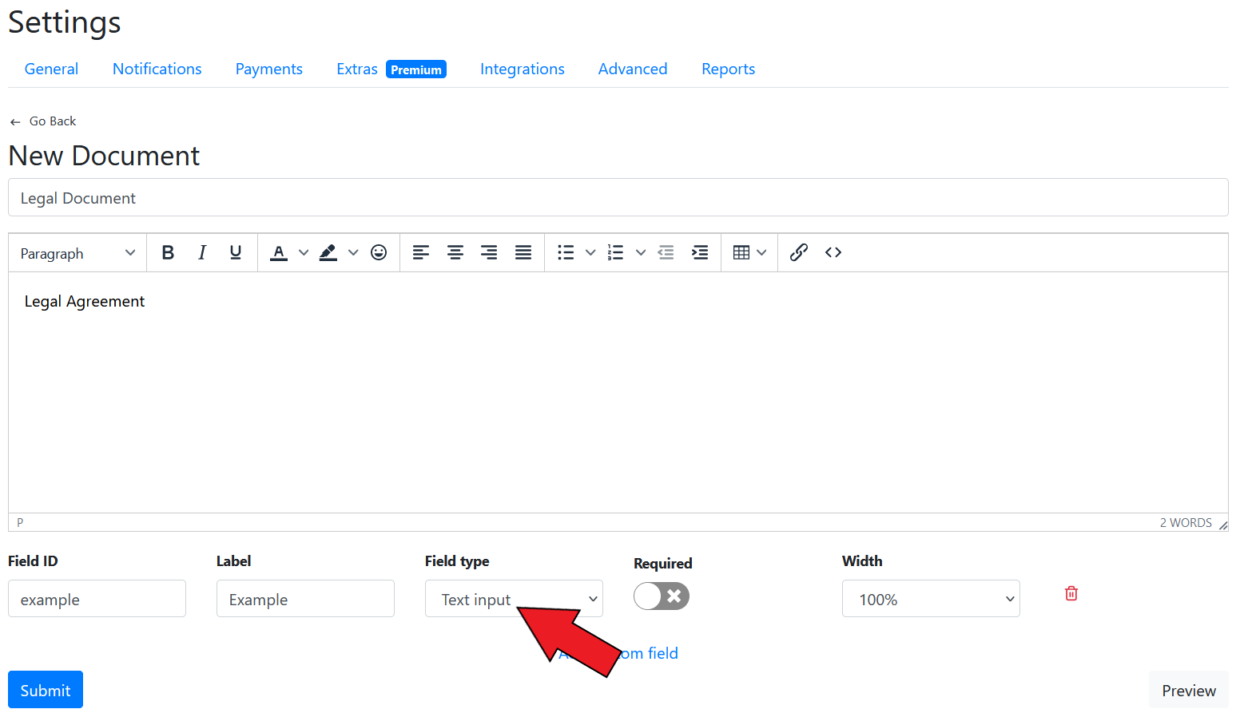Open the text color picker arrow

(x=304, y=253)
